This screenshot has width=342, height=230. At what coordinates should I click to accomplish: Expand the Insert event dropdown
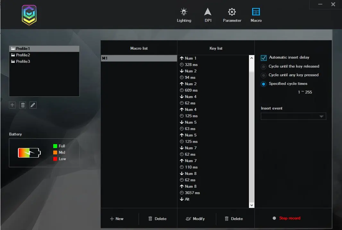[293, 116]
